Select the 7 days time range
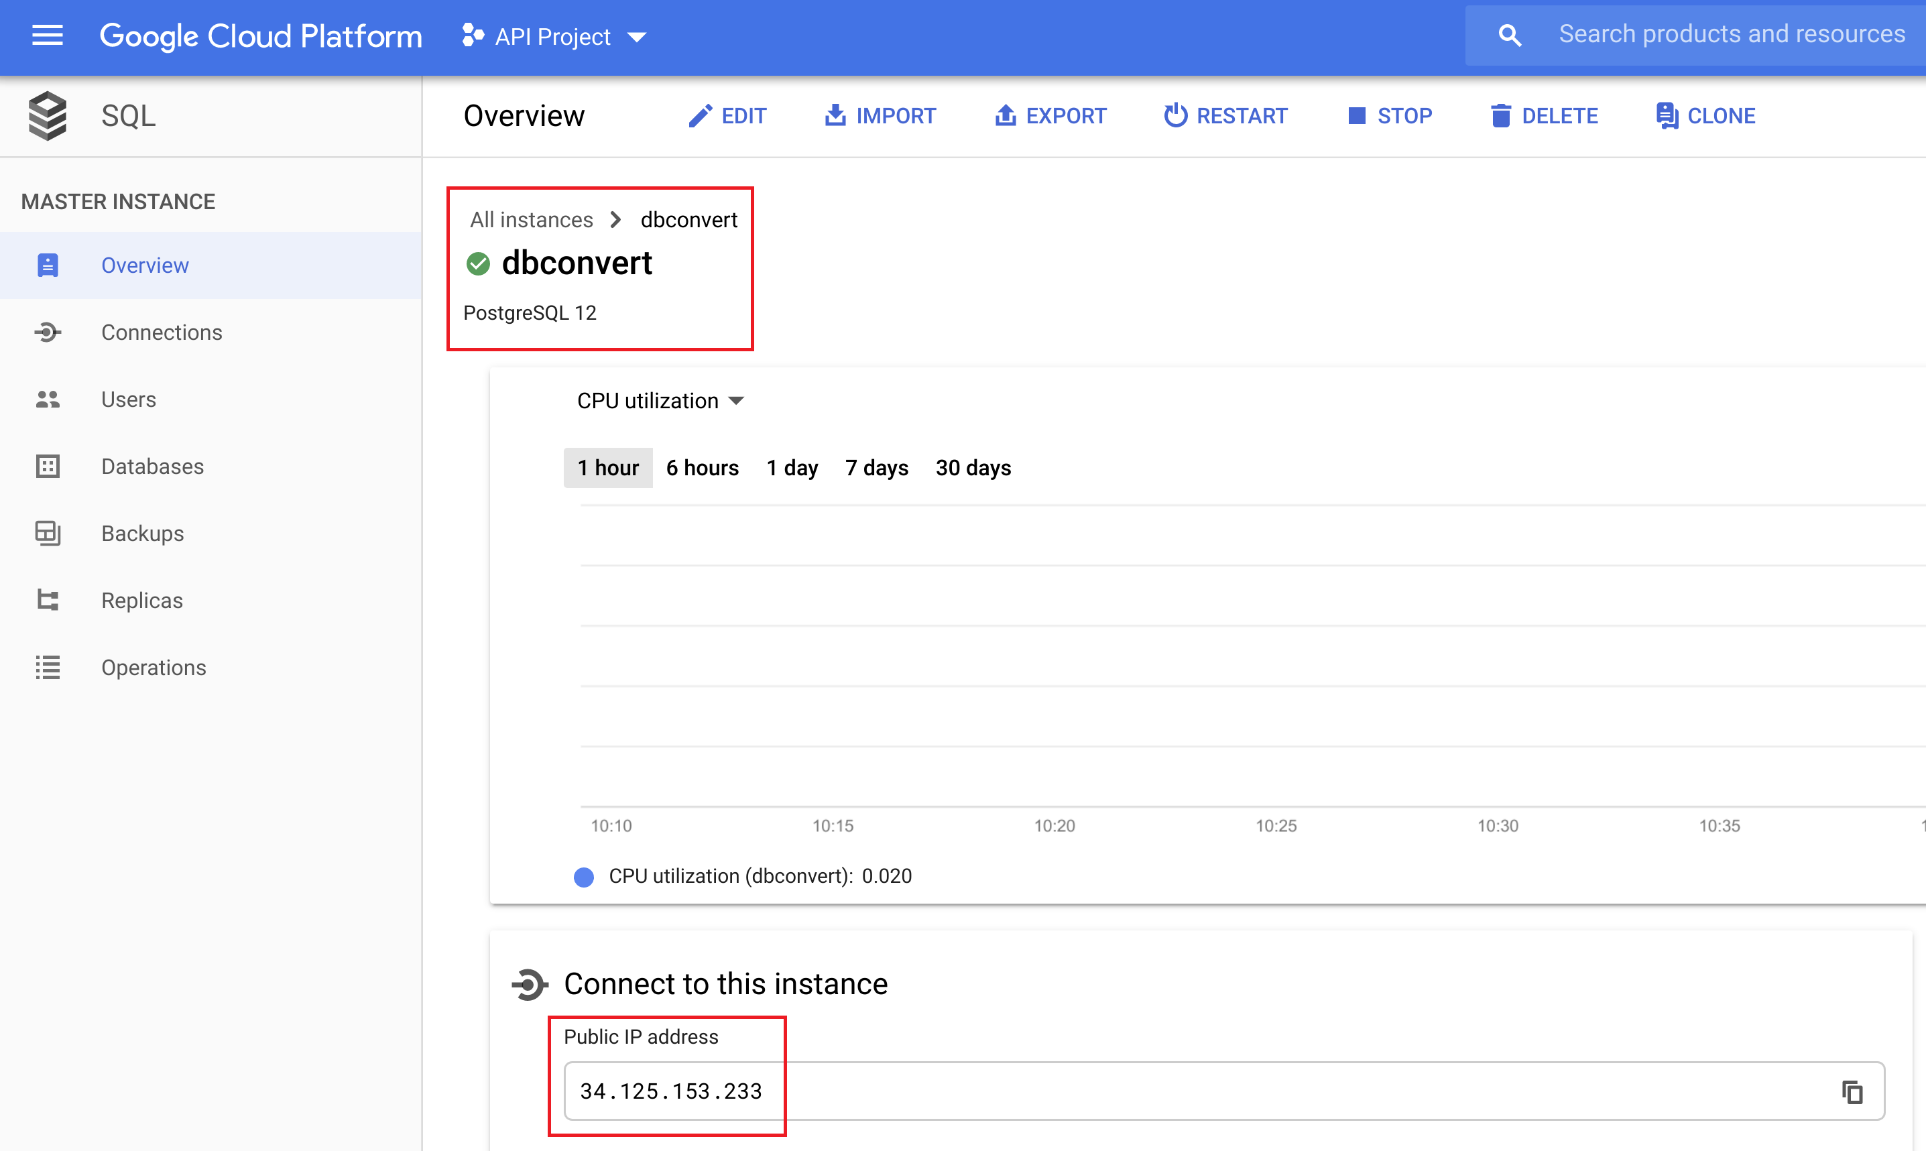Image resolution: width=1926 pixels, height=1151 pixels. (x=876, y=468)
